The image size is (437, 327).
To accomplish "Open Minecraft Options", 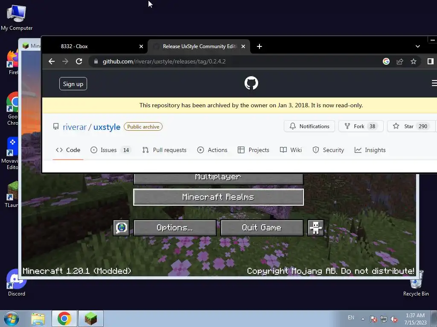I will point(175,228).
